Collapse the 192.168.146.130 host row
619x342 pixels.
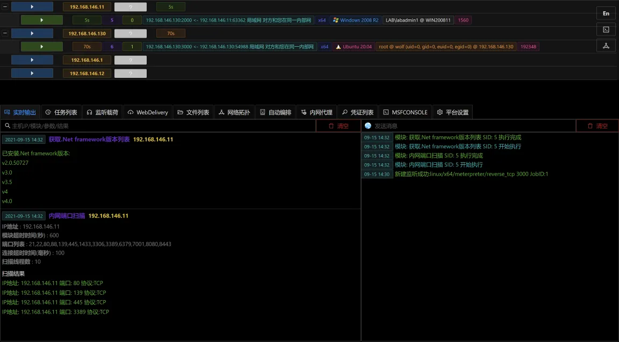5,33
